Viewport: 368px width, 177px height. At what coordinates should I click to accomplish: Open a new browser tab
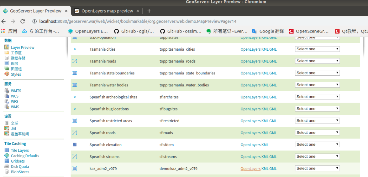(x=149, y=11)
